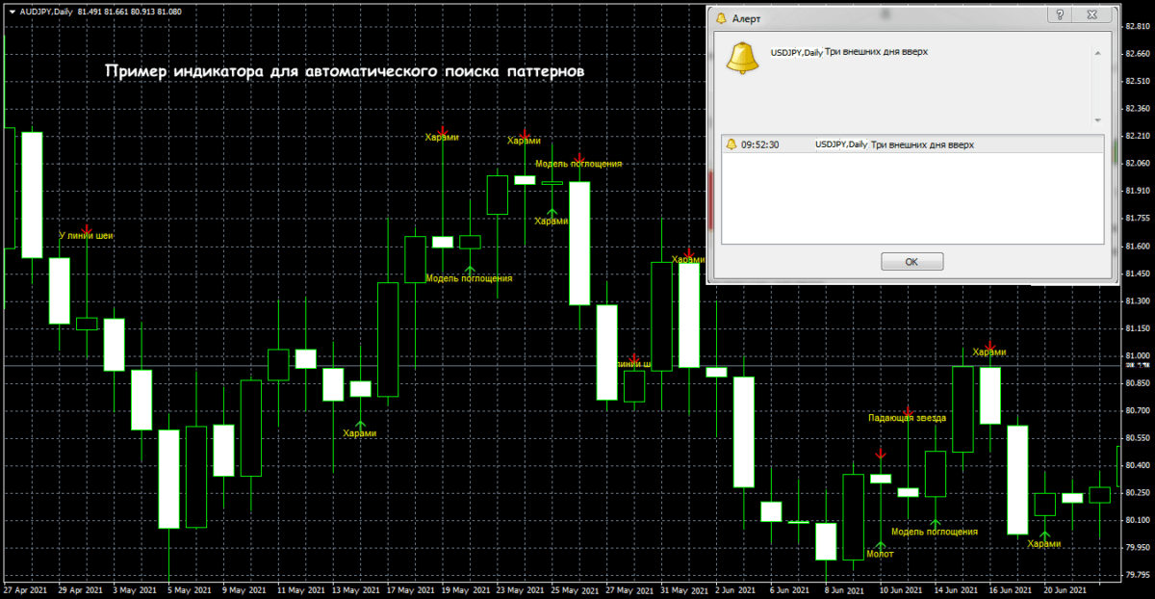This screenshot has height=599, width=1155.
Task: Click OK in the Алерт dialog
Action: (x=911, y=262)
